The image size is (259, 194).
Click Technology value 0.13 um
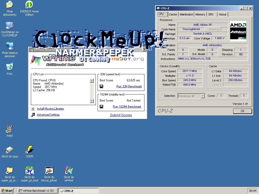184,38
